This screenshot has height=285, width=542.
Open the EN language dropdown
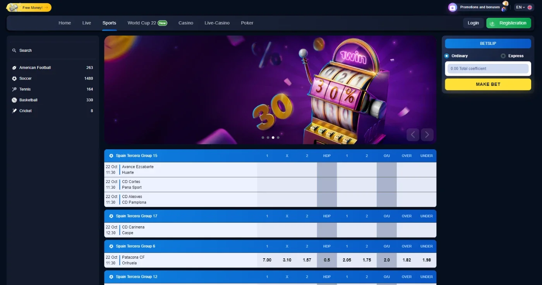click(525, 7)
